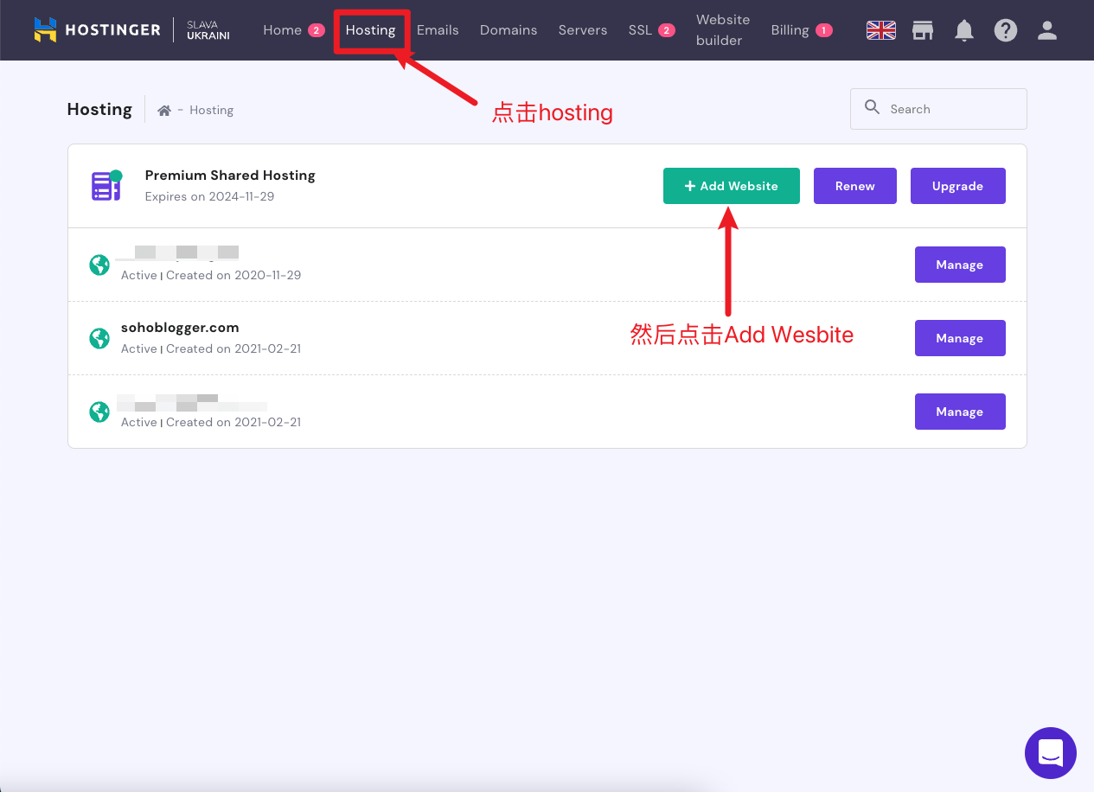1094x792 pixels.
Task: Click the Hostinger logo
Action: coord(97,30)
